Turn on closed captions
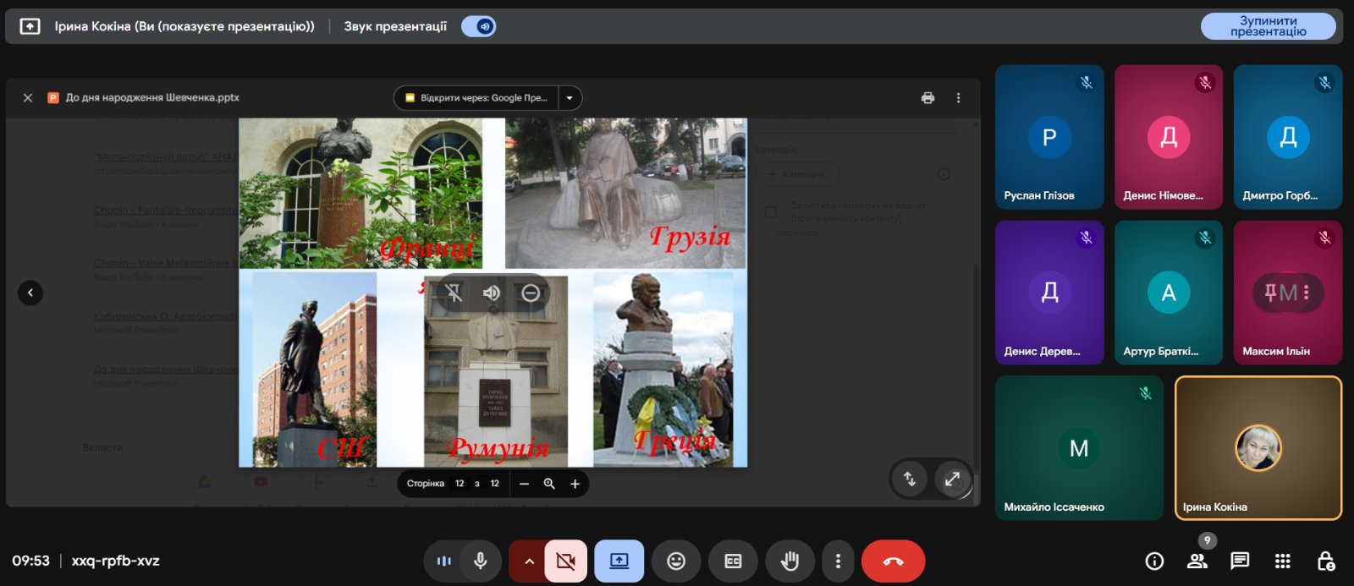1354x586 pixels. [x=733, y=561]
